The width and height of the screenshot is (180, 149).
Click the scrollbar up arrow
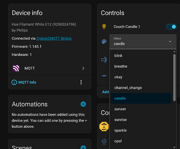click(174, 51)
